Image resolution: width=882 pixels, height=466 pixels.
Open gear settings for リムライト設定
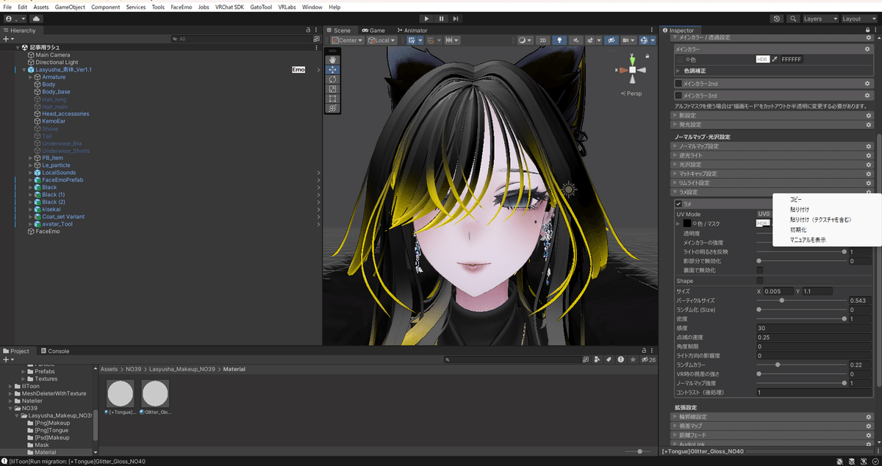[869, 183]
